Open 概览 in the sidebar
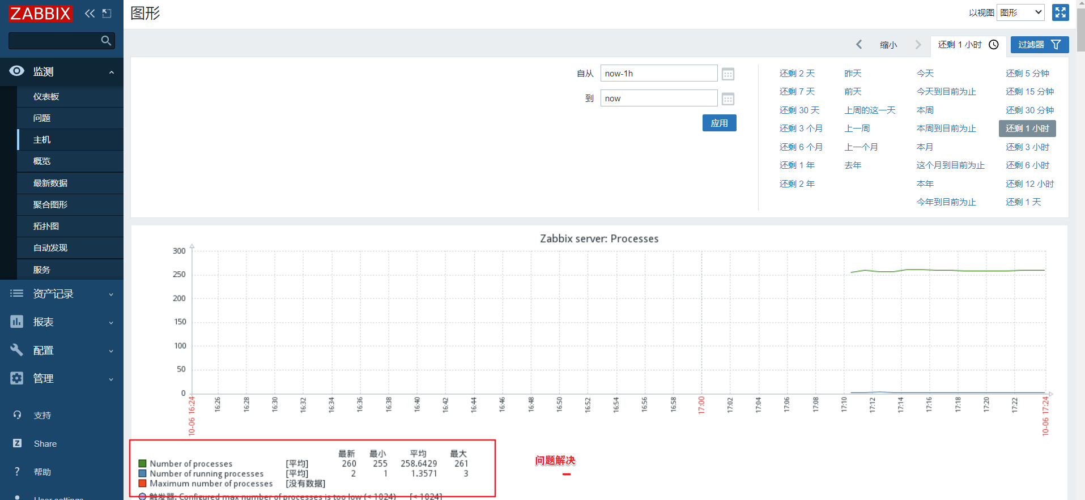This screenshot has width=1085, height=500. pyautogui.click(x=70, y=161)
